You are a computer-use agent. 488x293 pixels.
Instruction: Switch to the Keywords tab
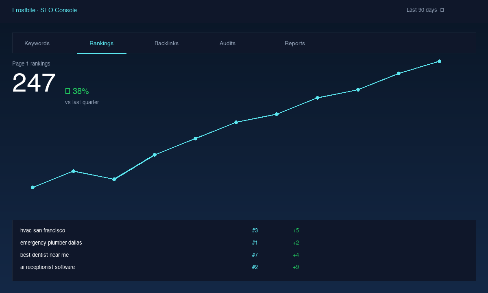click(x=37, y=43)
